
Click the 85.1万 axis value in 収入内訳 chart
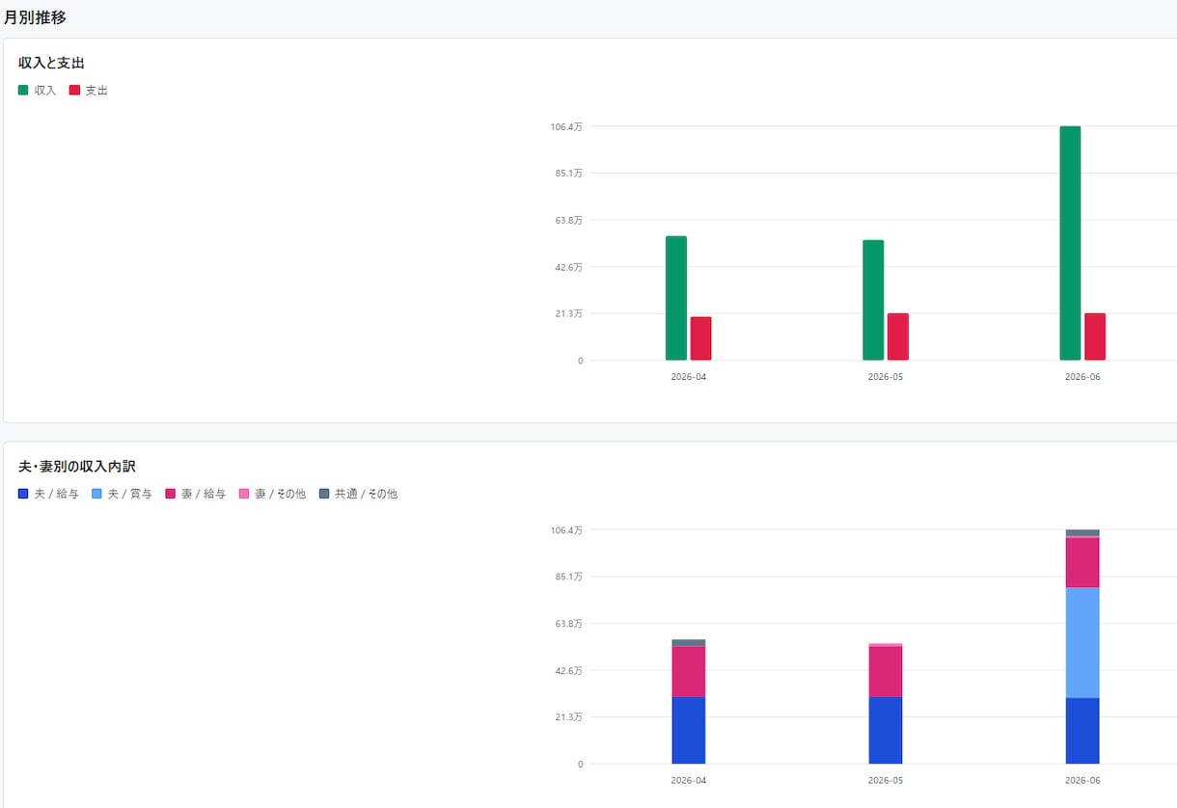tap(567, 577)
